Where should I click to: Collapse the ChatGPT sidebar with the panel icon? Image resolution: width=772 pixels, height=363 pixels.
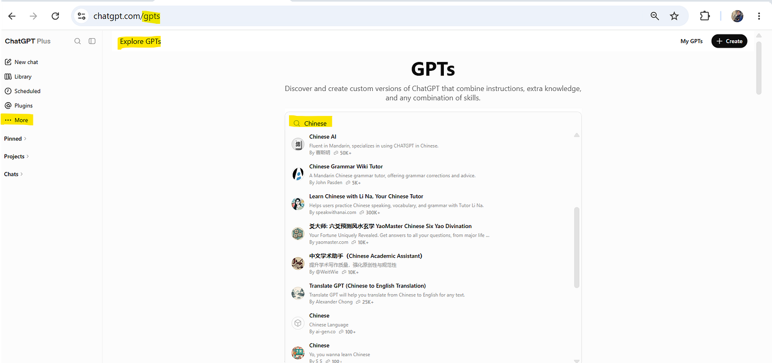(x=92, y=41)
